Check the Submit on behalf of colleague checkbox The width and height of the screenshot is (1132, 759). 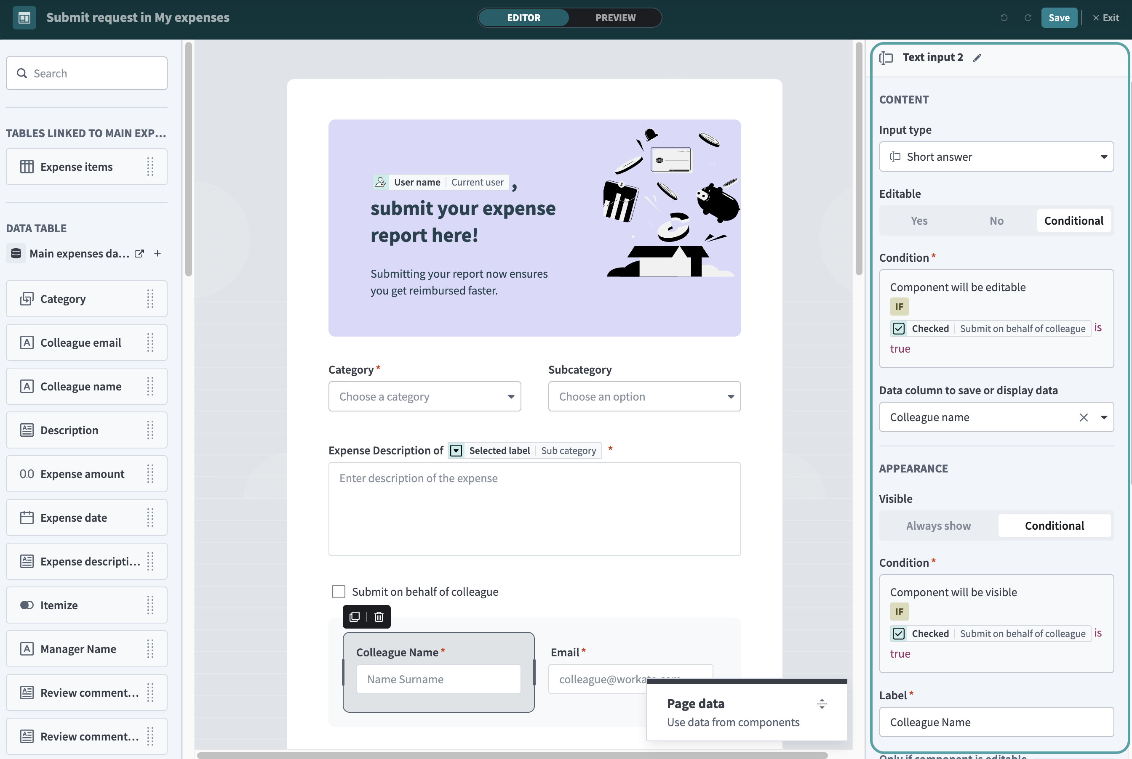[339, 592]
